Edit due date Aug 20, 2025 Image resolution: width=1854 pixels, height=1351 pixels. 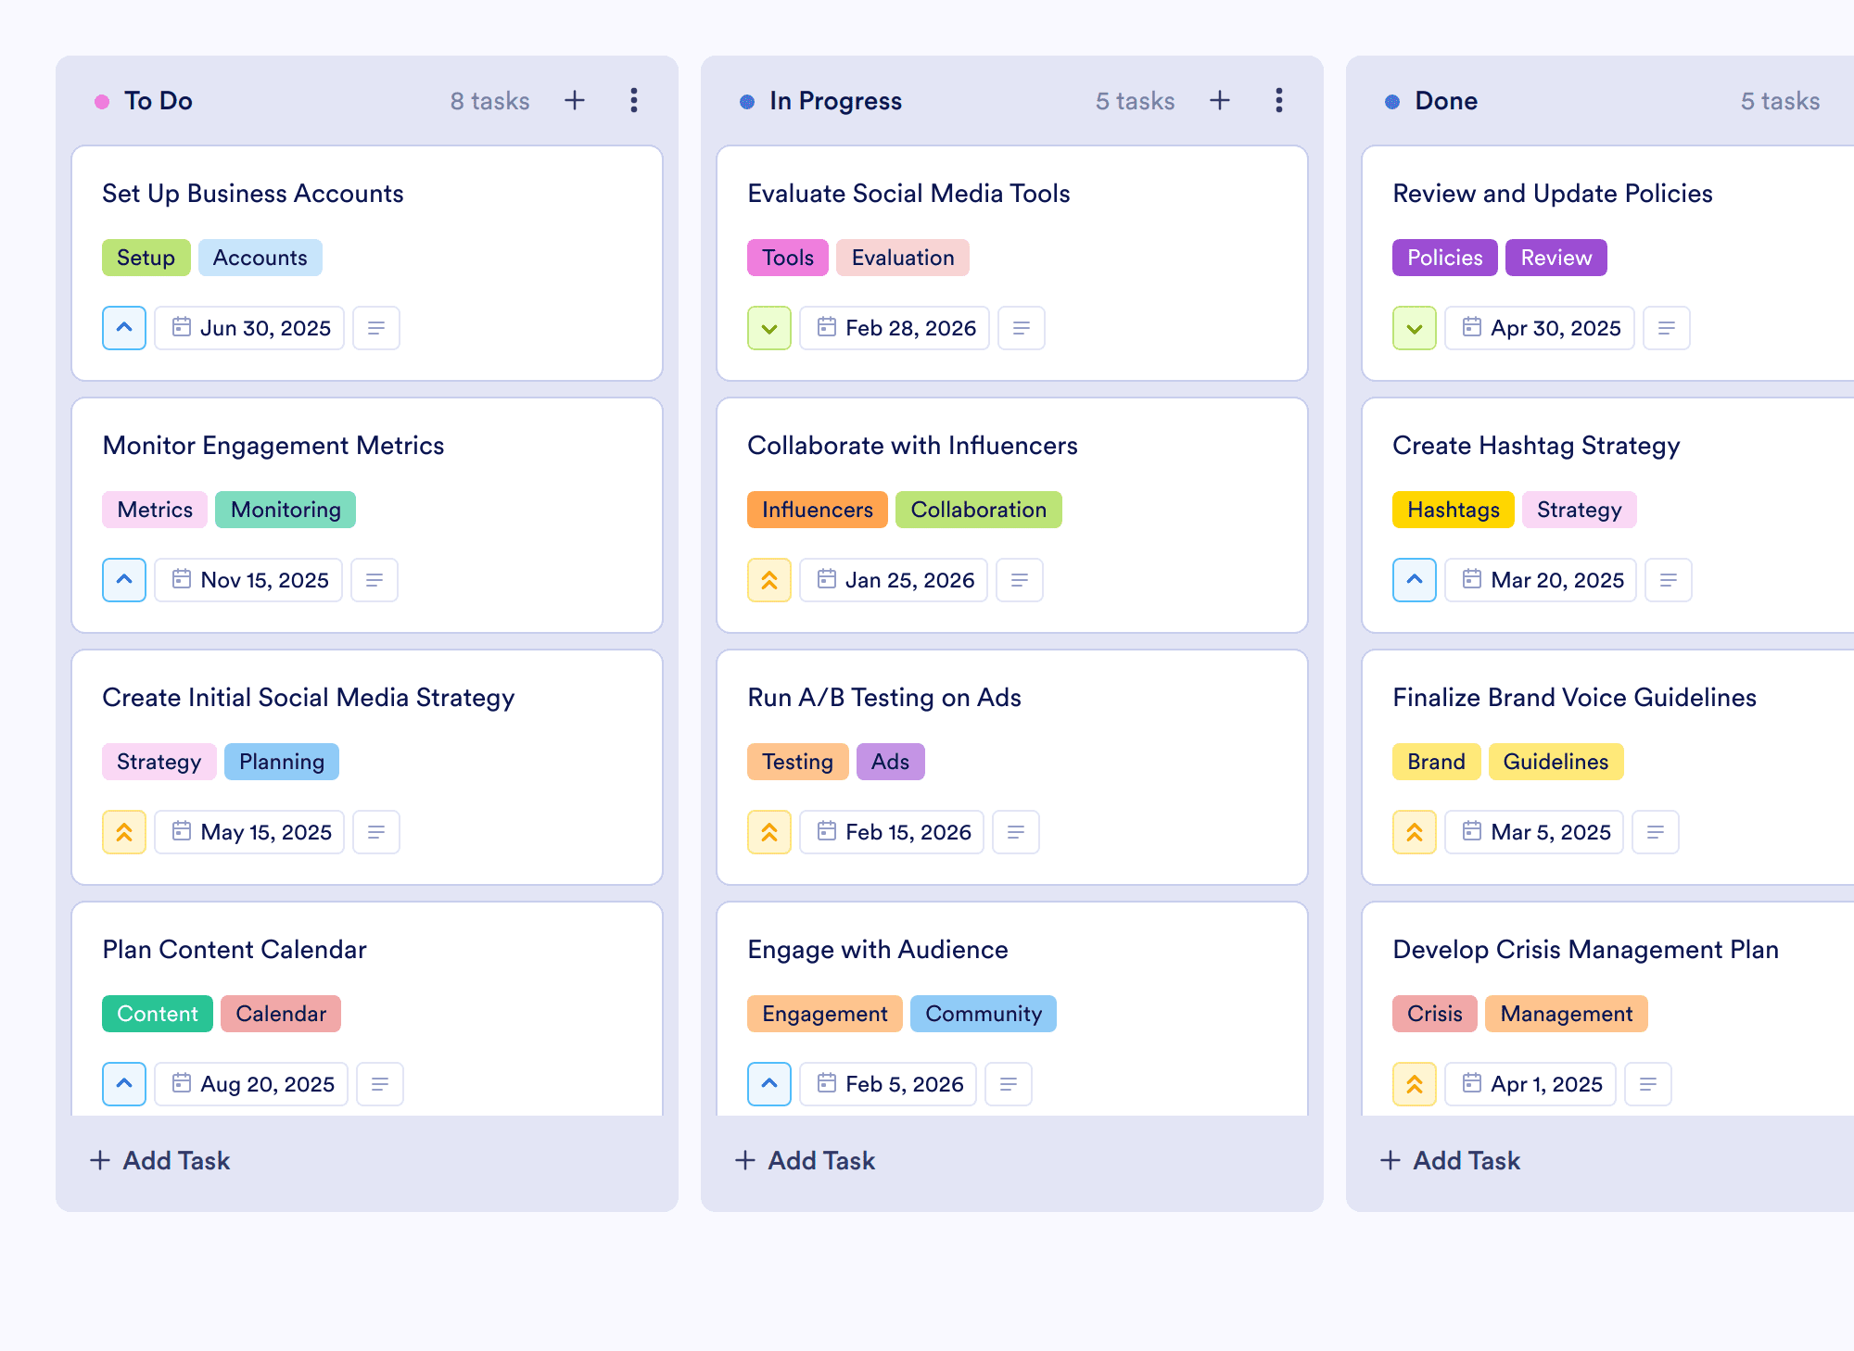coord(251,1084)
